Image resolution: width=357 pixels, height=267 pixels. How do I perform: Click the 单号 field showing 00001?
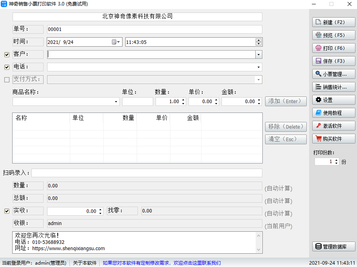pyautogui.click(x=155, y=29)
